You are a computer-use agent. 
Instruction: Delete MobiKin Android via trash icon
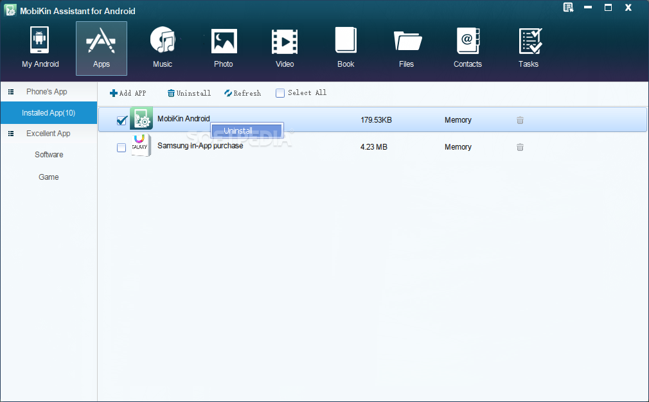click(x=520, y=120)
